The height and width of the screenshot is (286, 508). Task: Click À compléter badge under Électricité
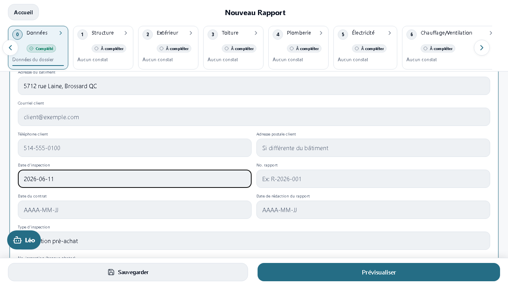[x=369, y=48]
